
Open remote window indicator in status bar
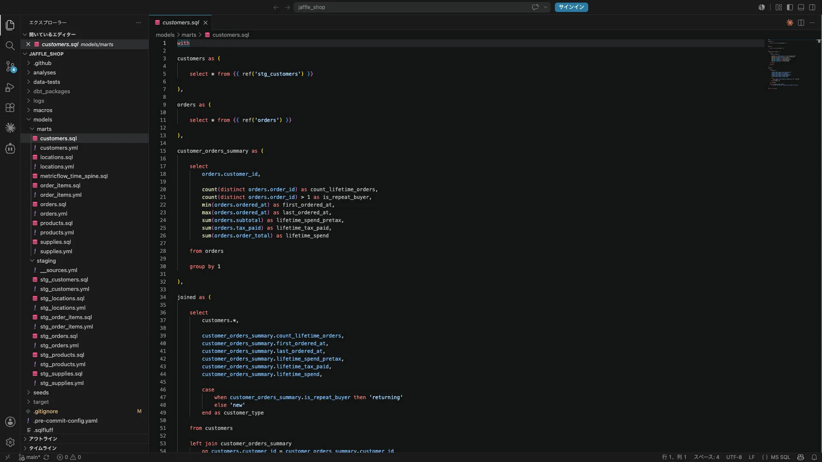click(7, 457)
